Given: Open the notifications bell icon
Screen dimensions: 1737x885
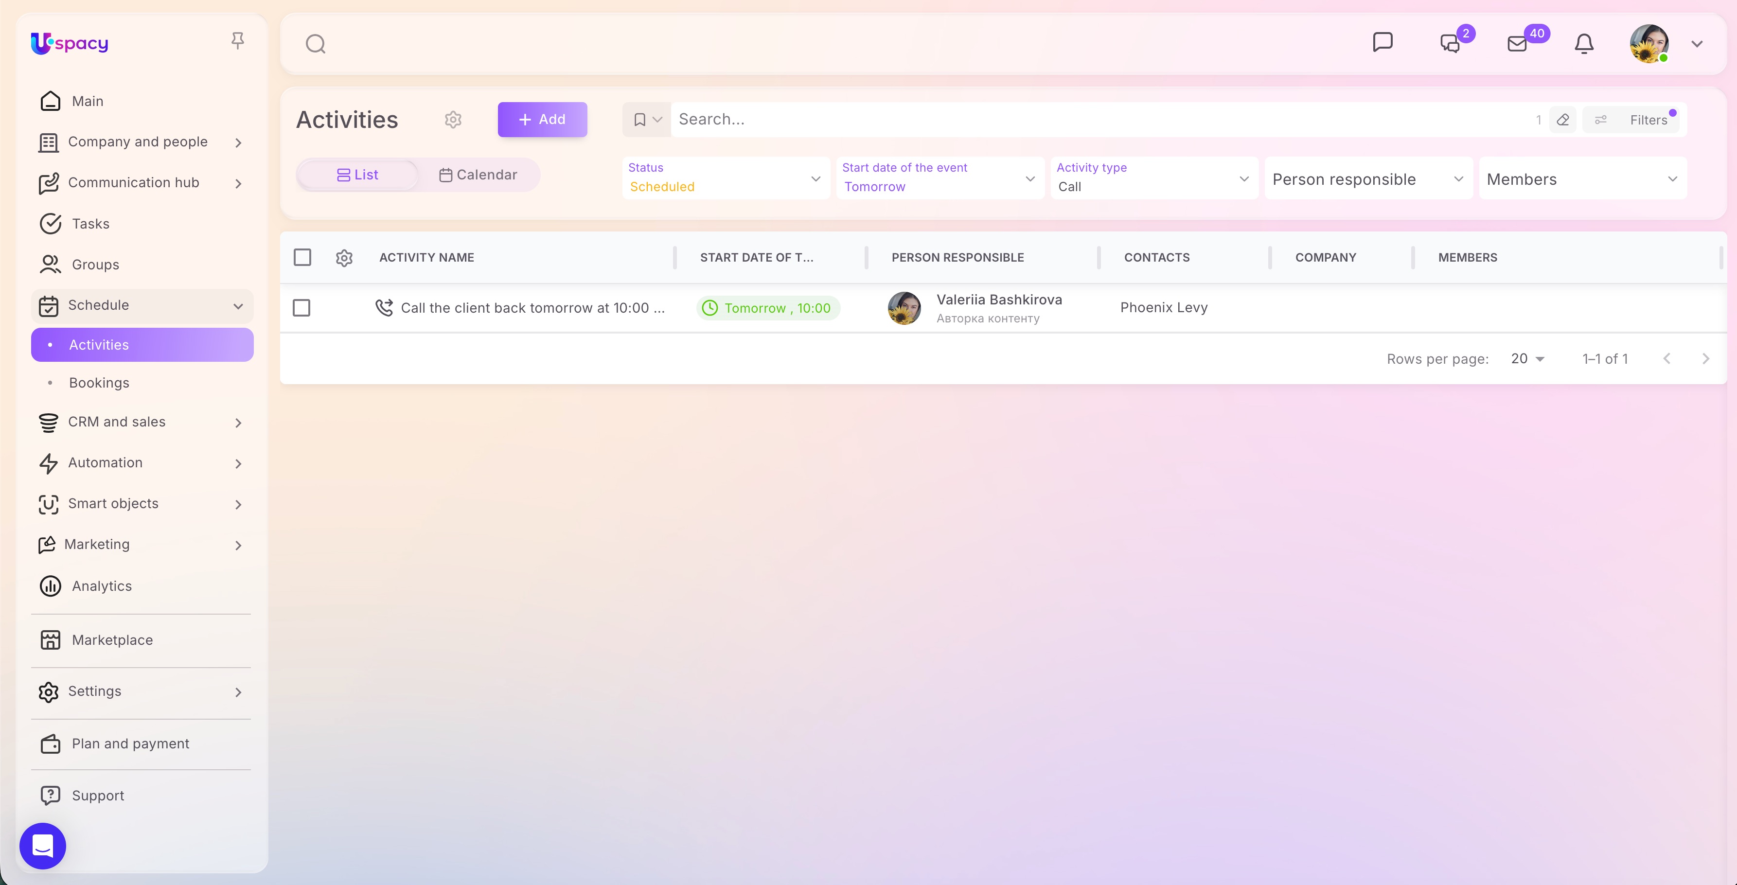Looking at the screenshot, I should click(x=1584, y=44).
